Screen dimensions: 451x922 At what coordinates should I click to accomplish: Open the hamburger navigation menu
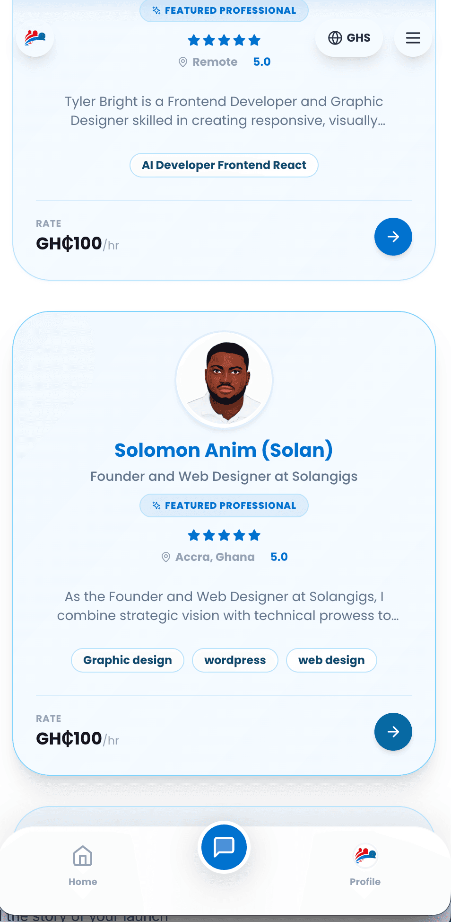412,38
